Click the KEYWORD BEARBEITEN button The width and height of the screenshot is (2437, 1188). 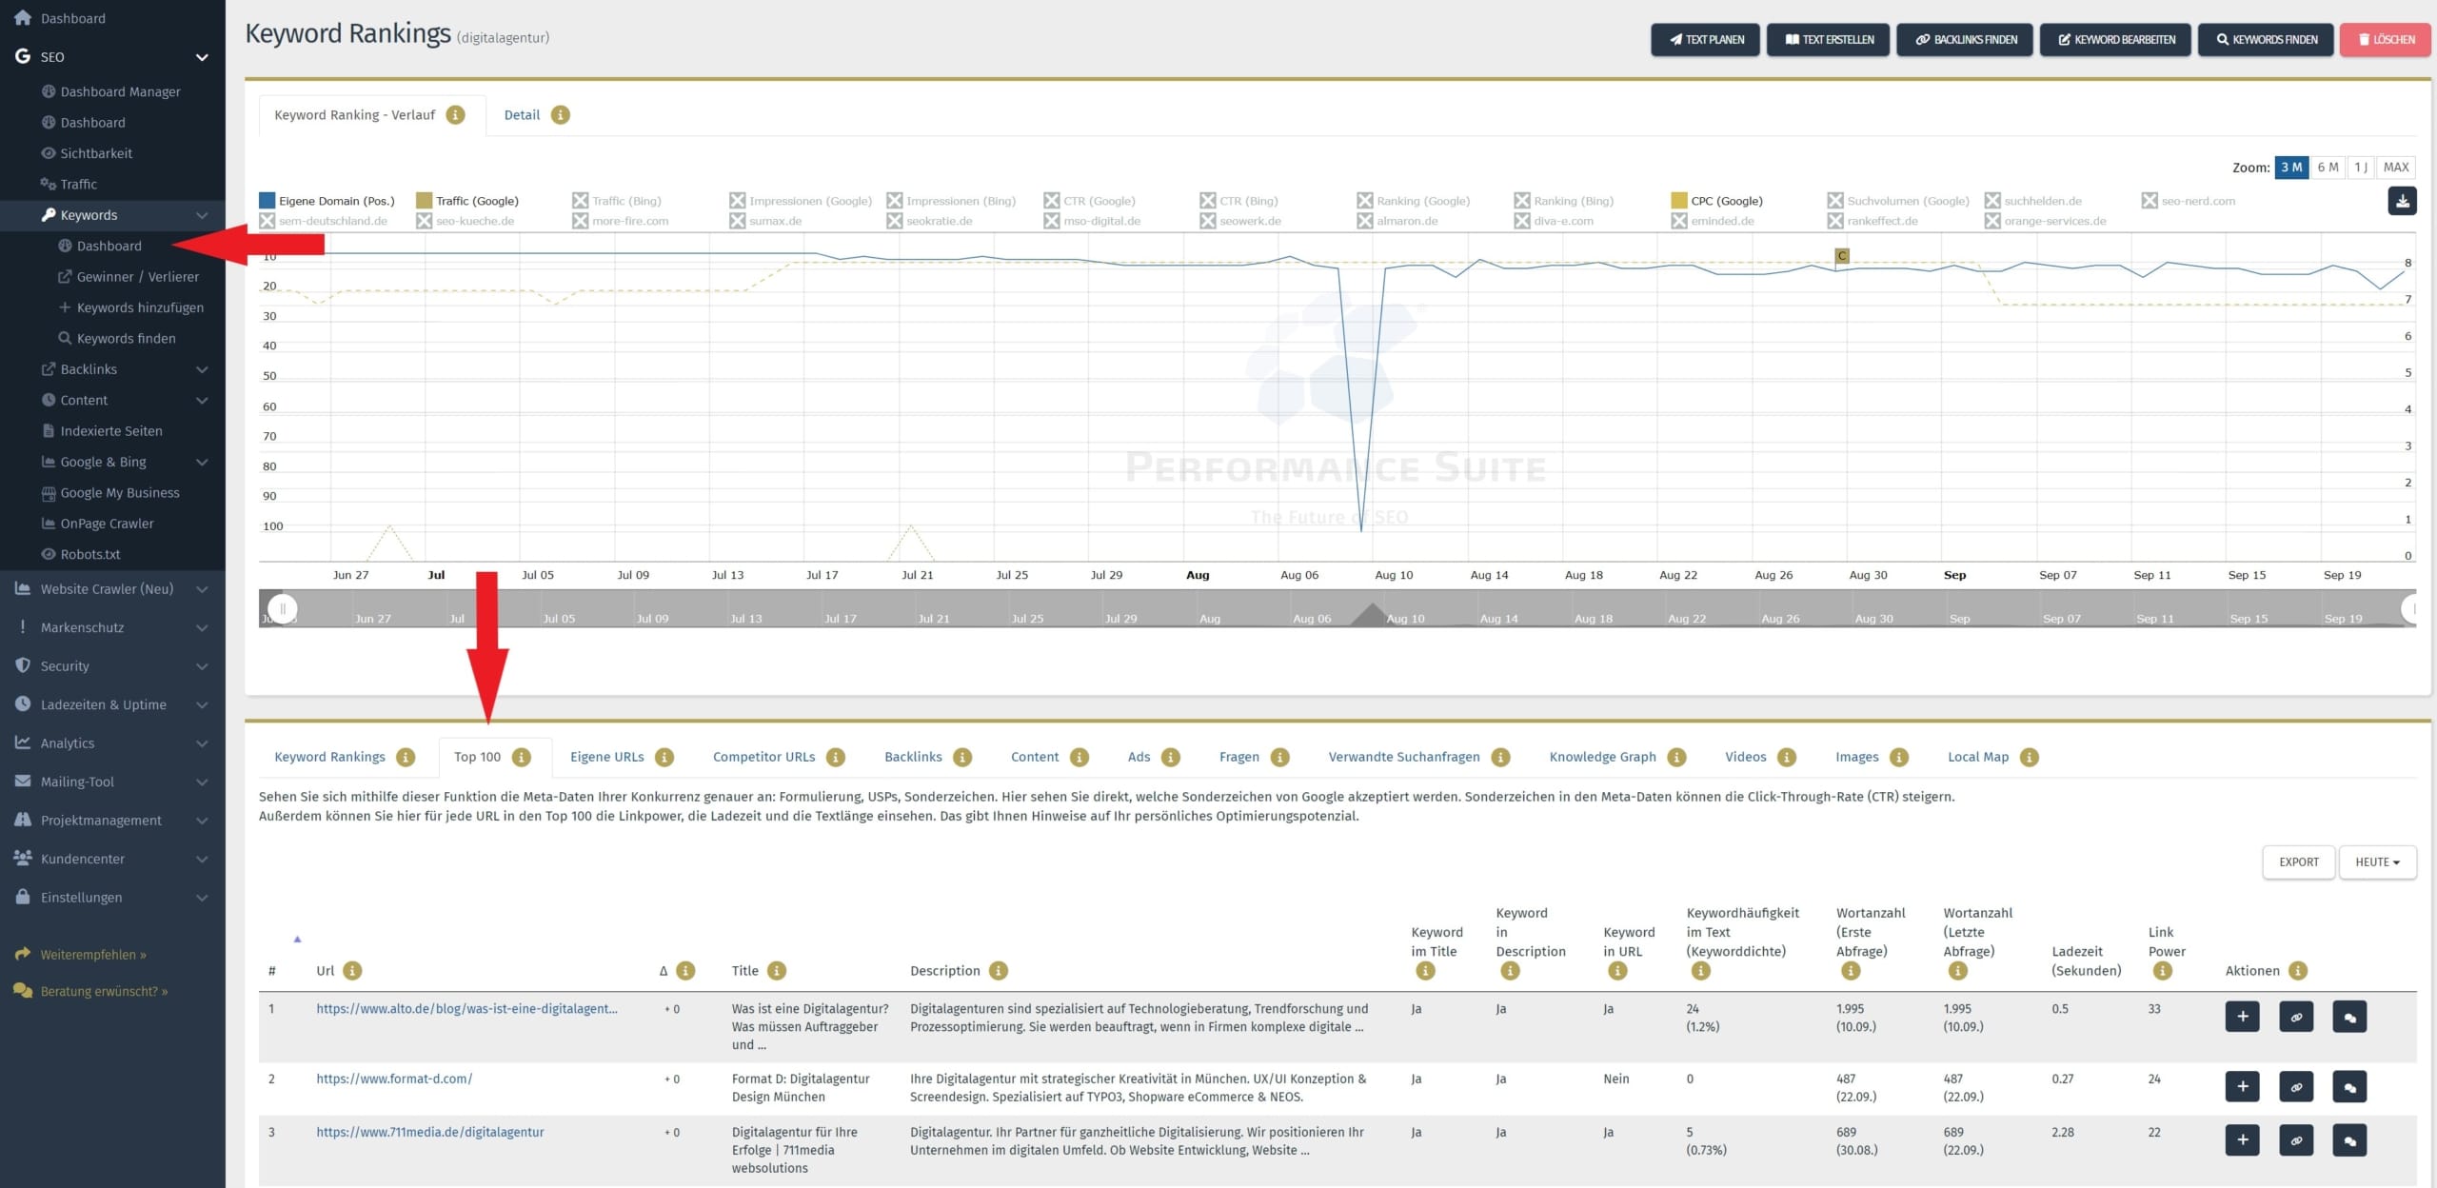click(2116, 40)
